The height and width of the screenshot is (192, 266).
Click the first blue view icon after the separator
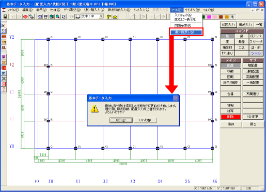coord(40,17)
